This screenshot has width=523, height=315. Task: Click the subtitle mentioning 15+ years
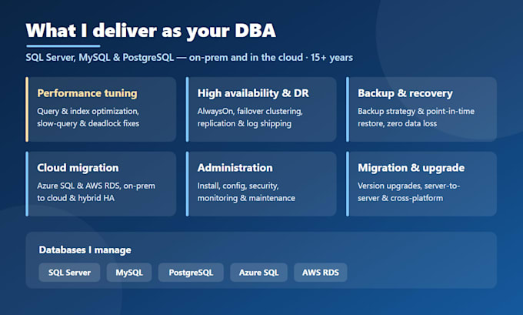[189, 58]
